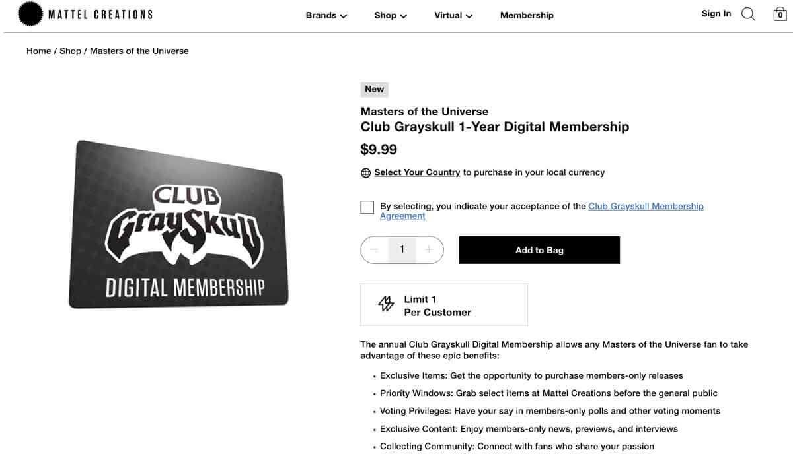Open the Club Grayskull Membership Agreement link
Viewport: 793px width, 456px height.
coord(646,206)
